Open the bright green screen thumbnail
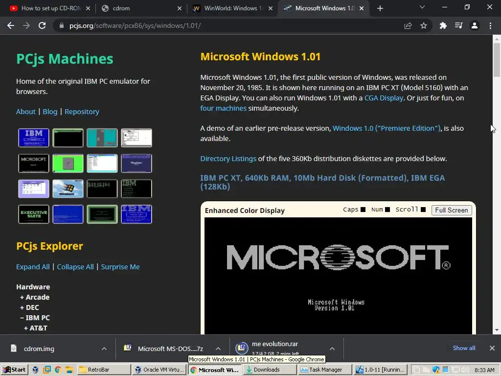Screen dimensions: 501x376 pyautogui.click(x=68, y=164)
